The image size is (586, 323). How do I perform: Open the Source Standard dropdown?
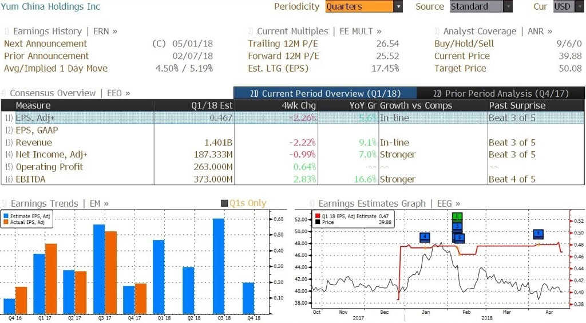(481, 6)
